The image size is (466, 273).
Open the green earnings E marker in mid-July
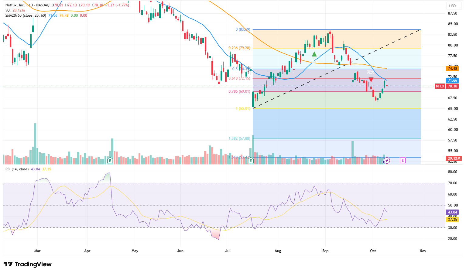251,160
